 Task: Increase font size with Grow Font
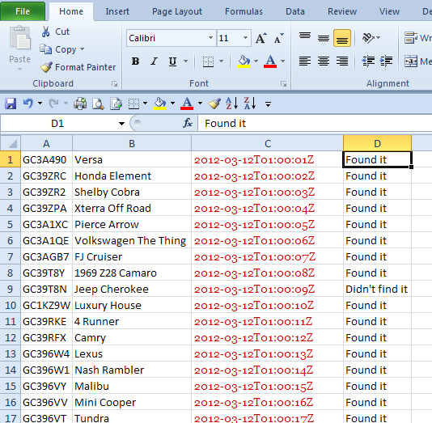click(260, 38)
